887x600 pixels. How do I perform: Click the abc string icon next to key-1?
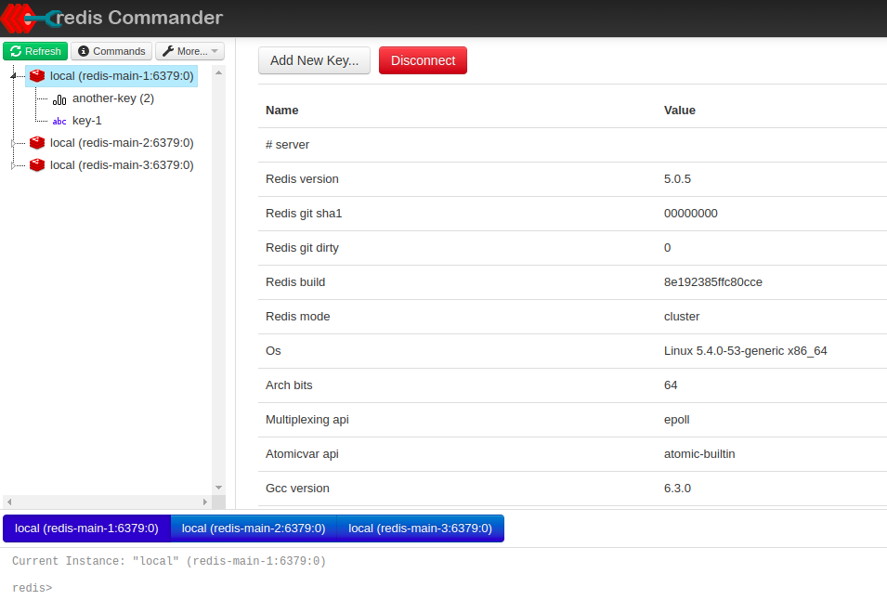coord(59,121)
